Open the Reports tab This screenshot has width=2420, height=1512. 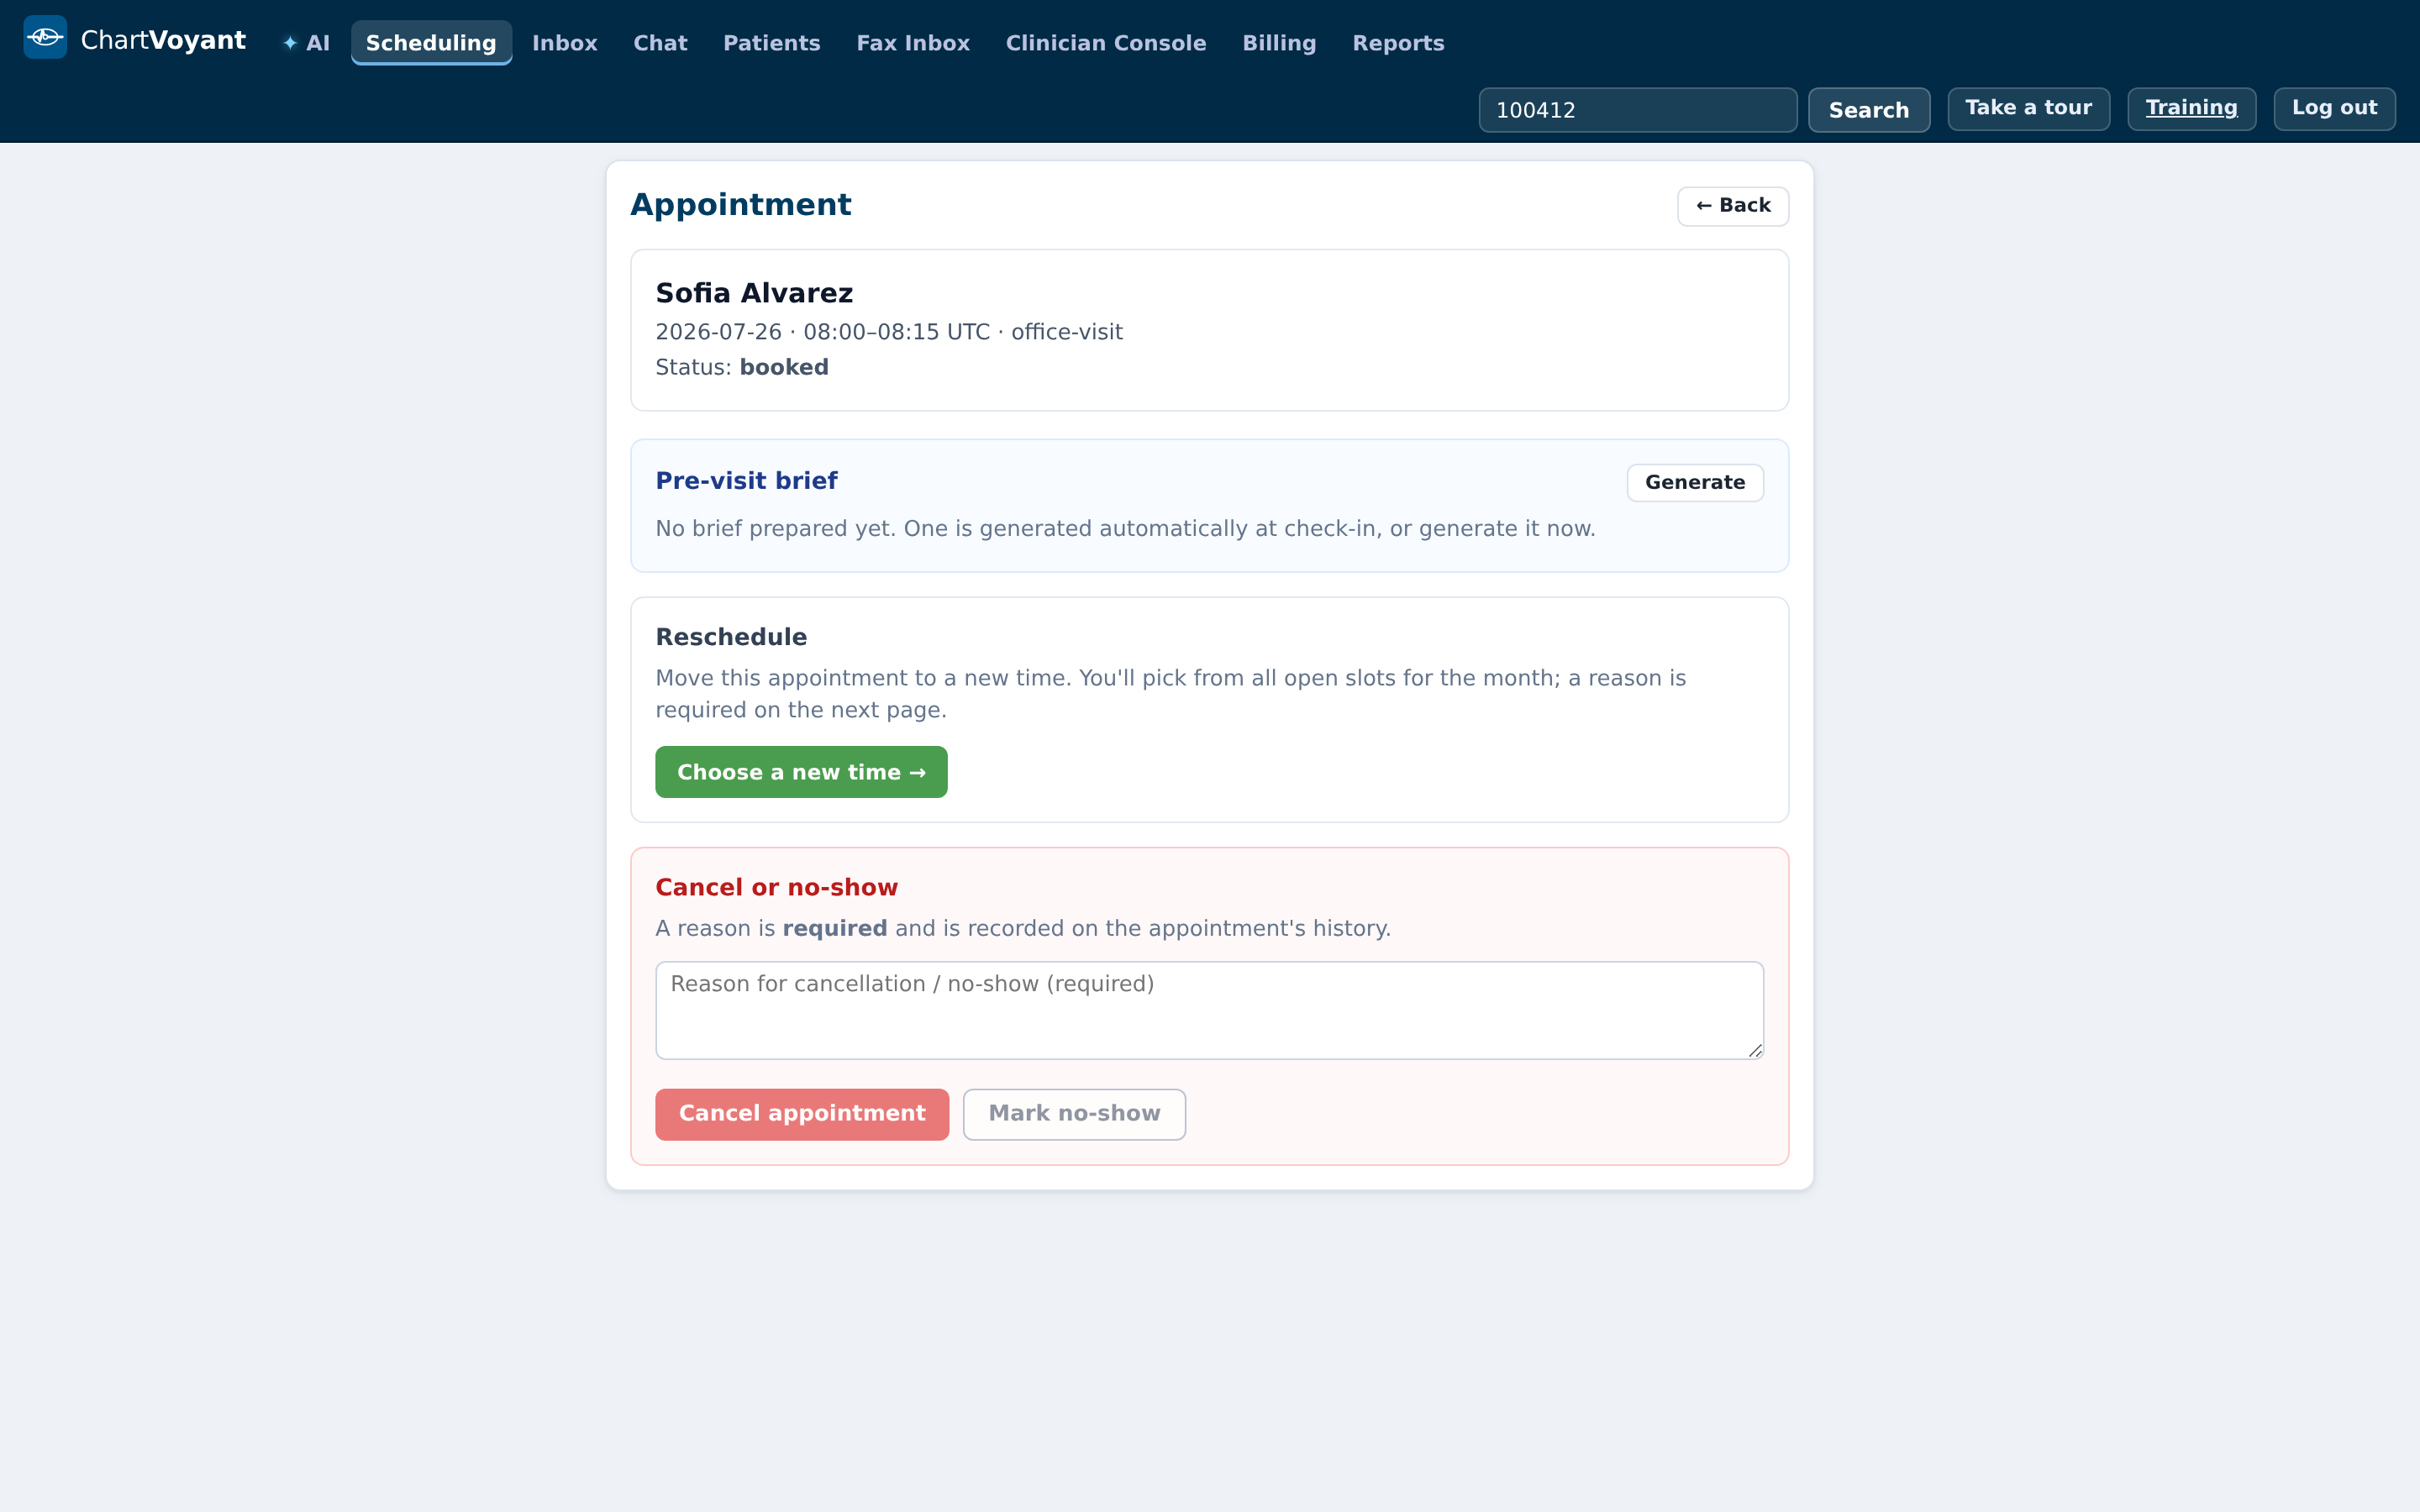pyautogui.click(x=1398, y=43)
